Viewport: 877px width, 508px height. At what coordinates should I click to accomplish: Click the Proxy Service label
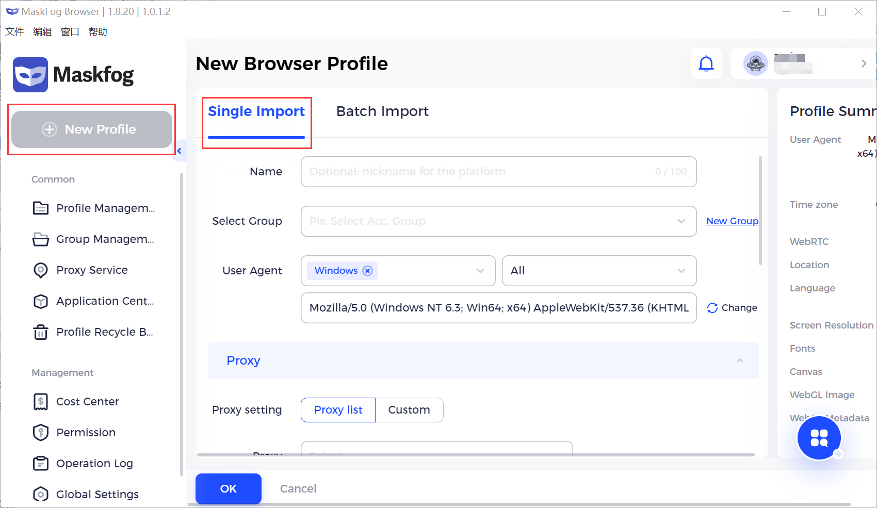coord(92,270)
